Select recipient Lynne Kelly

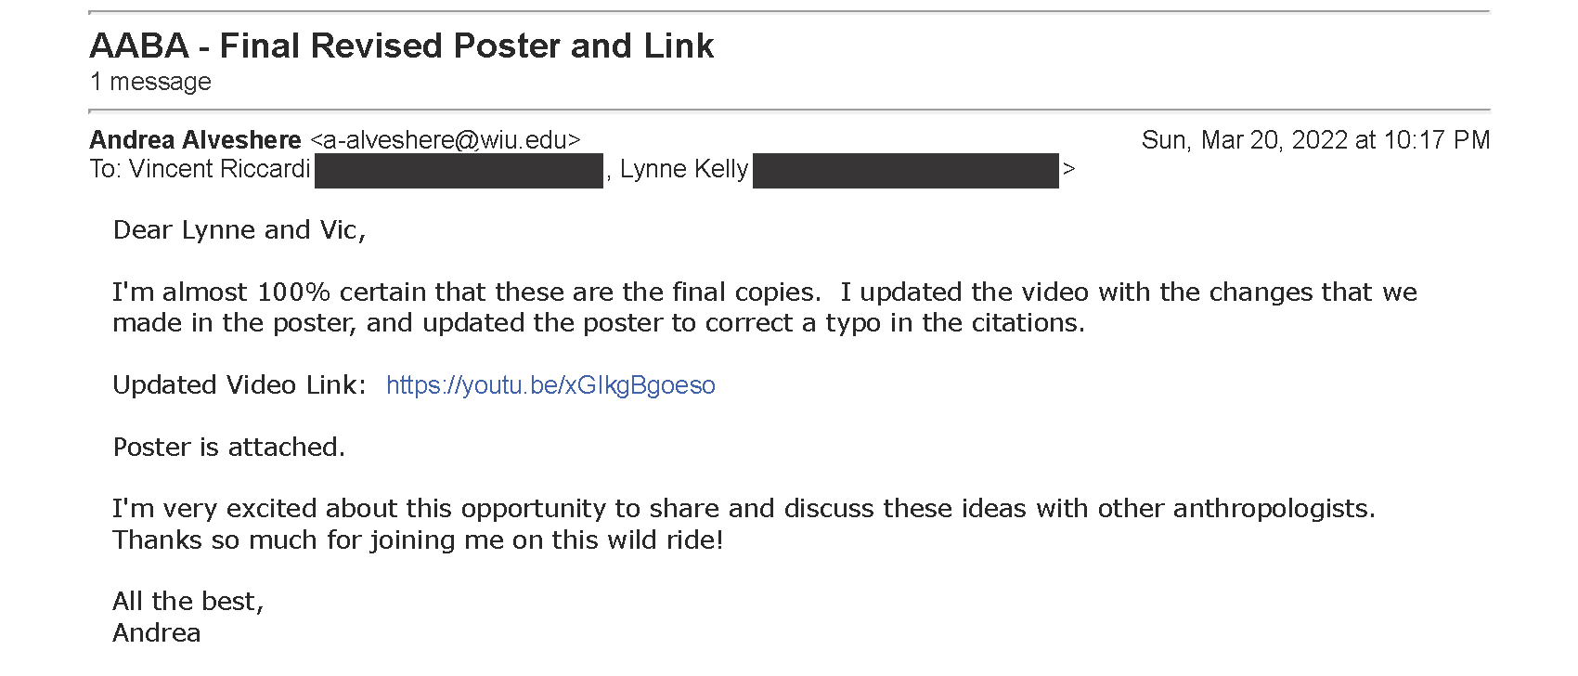point(684,169)
